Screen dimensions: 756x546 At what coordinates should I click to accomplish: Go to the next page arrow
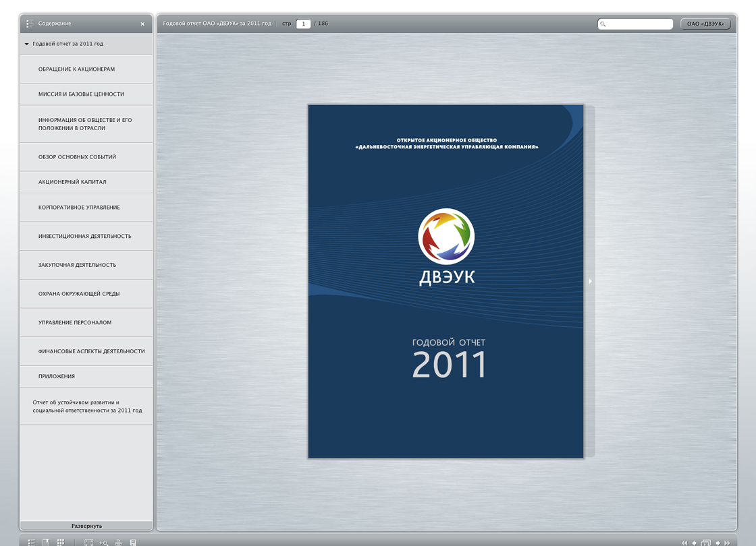(718, 543)
